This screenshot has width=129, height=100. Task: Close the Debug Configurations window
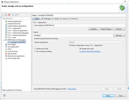[x=125, y=1]
